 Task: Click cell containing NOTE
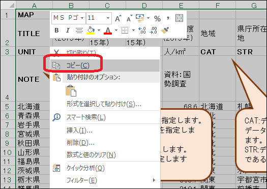coord(34,79)
